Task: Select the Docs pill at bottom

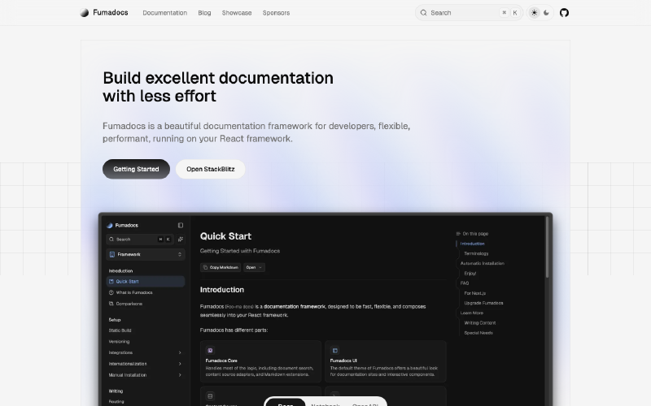Action: pos(286,404)
